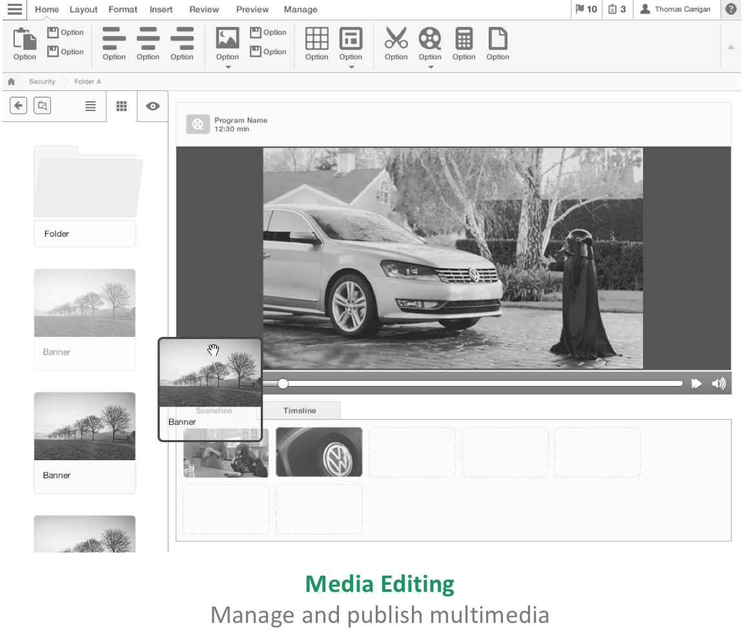
Task: Switch to list view
Action: [x=90, y=106]
